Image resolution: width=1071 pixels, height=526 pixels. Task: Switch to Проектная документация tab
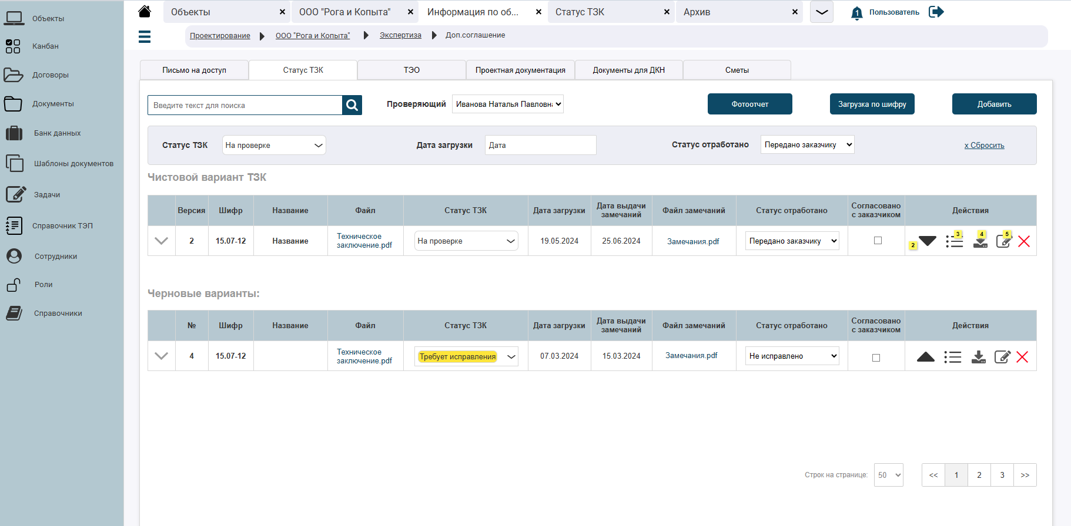(x=520, y=70)
